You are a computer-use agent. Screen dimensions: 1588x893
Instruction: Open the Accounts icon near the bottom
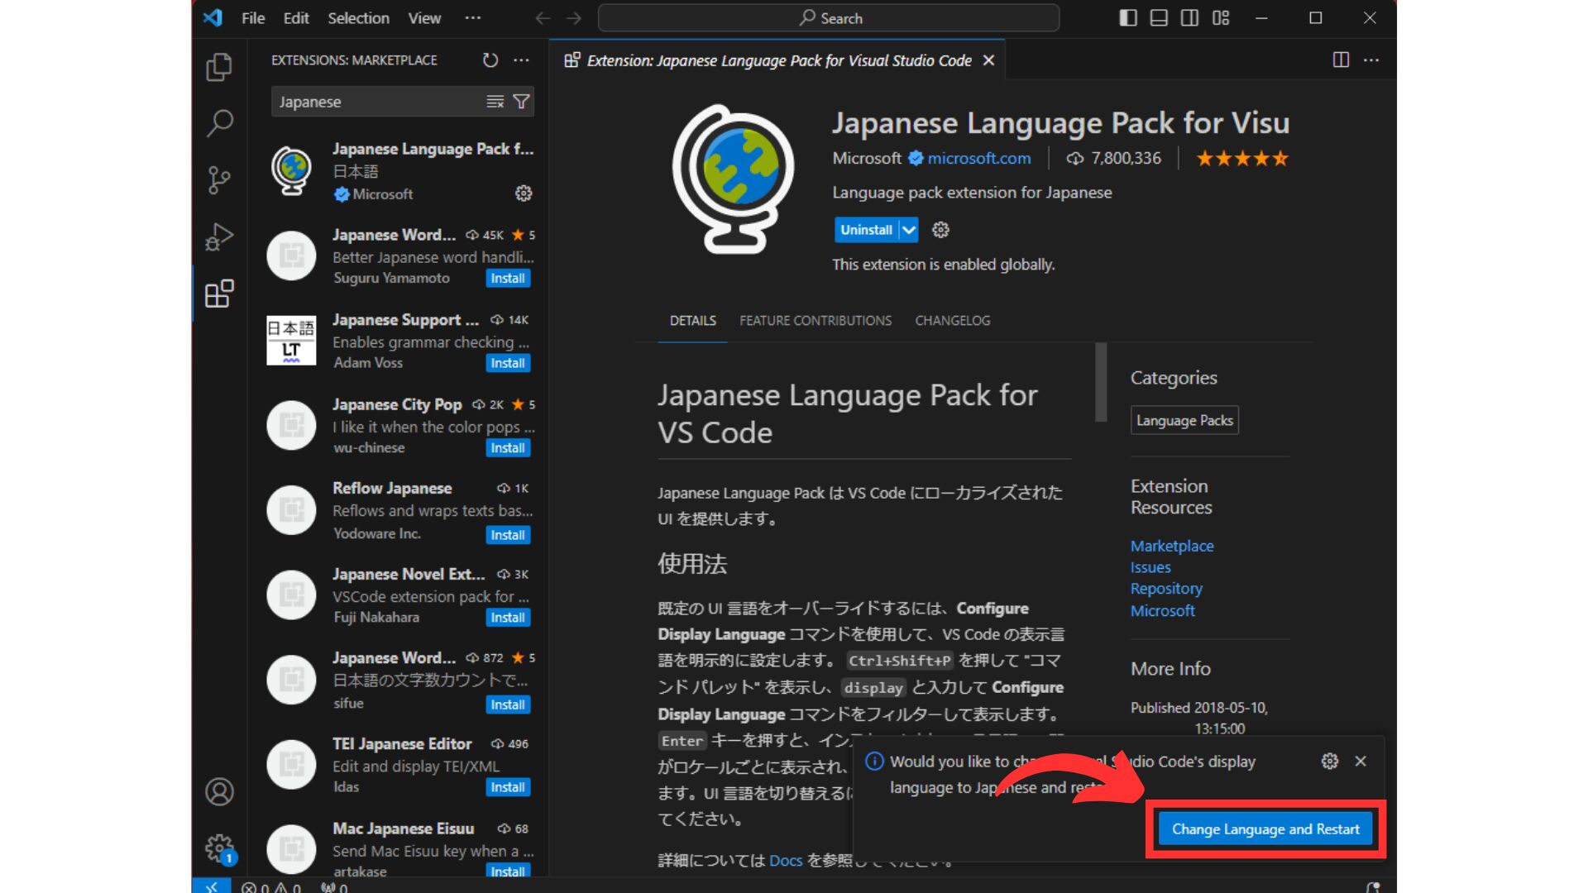pyautogui.click(x=218, y=791)
